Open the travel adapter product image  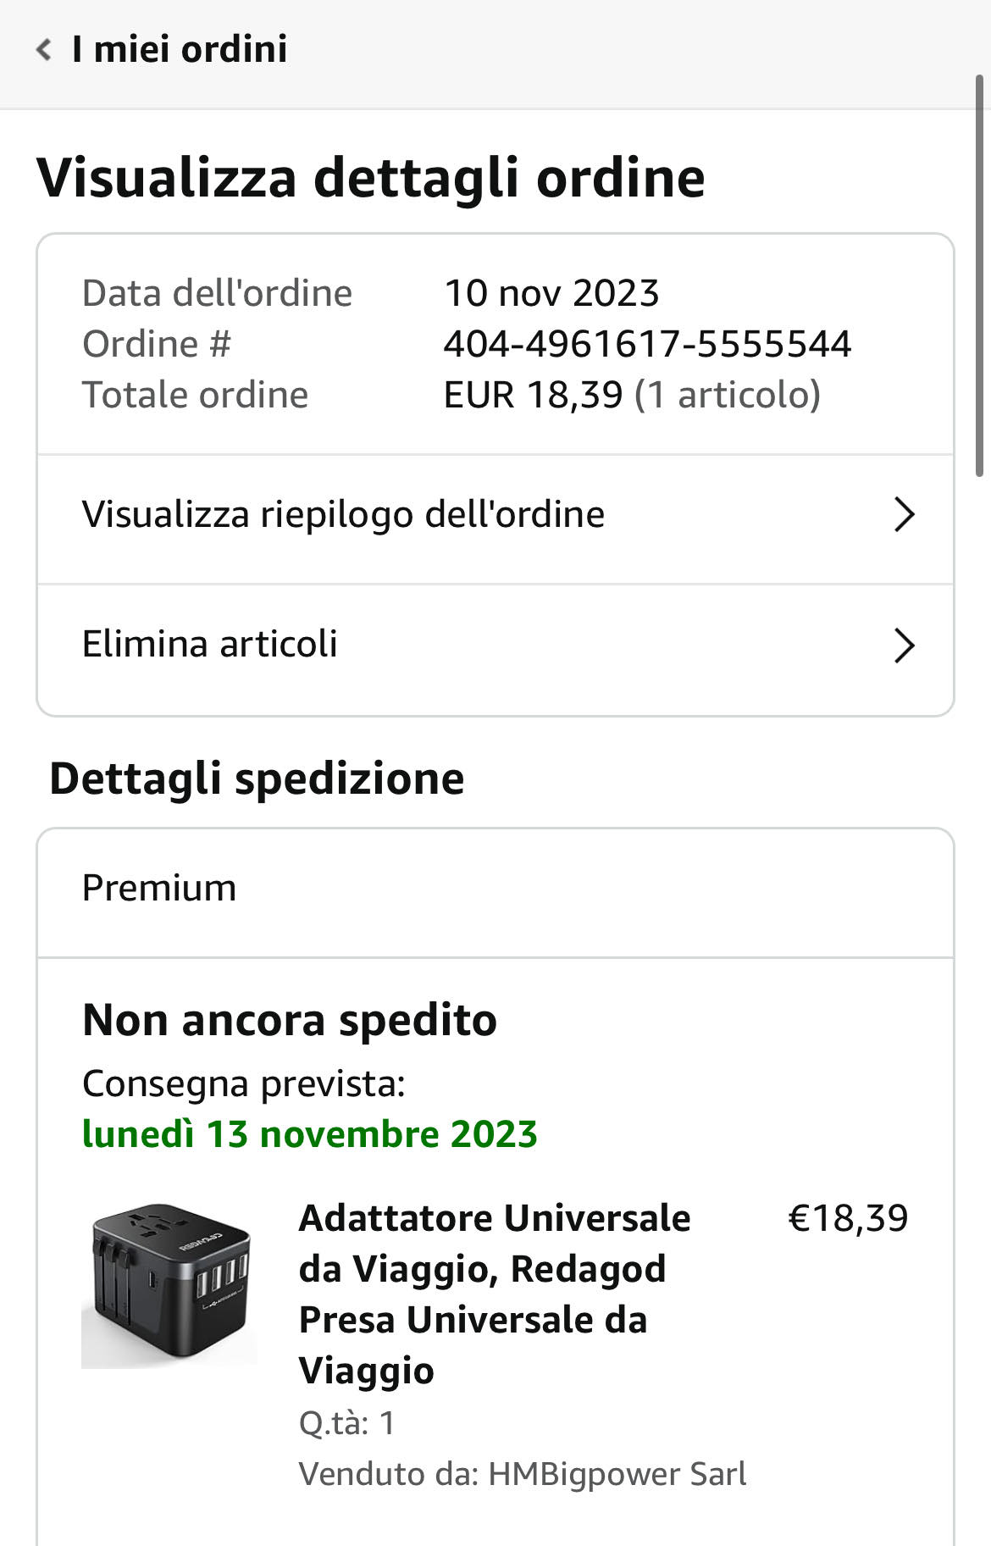coord(169,1283)
